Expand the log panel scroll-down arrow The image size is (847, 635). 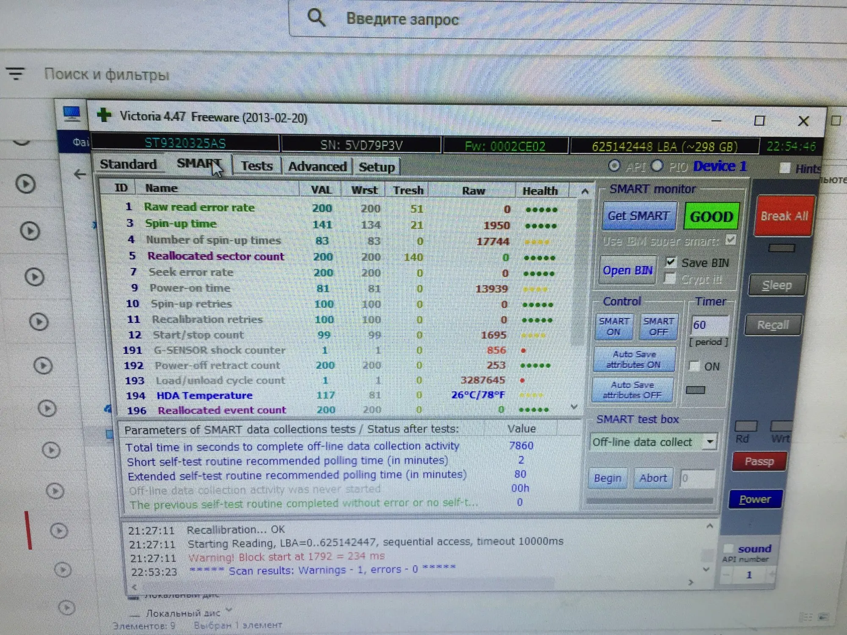pyautogui.click(x=706, y=569)
